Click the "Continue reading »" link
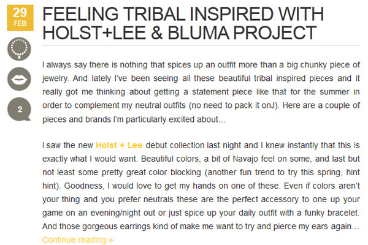The width and height of the screenshot is (368, 245). [x=77, y=239]
